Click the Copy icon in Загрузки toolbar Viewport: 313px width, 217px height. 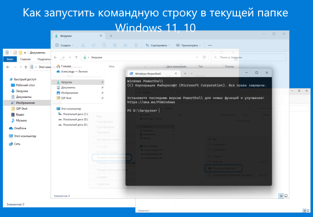[x=93, y=45]
